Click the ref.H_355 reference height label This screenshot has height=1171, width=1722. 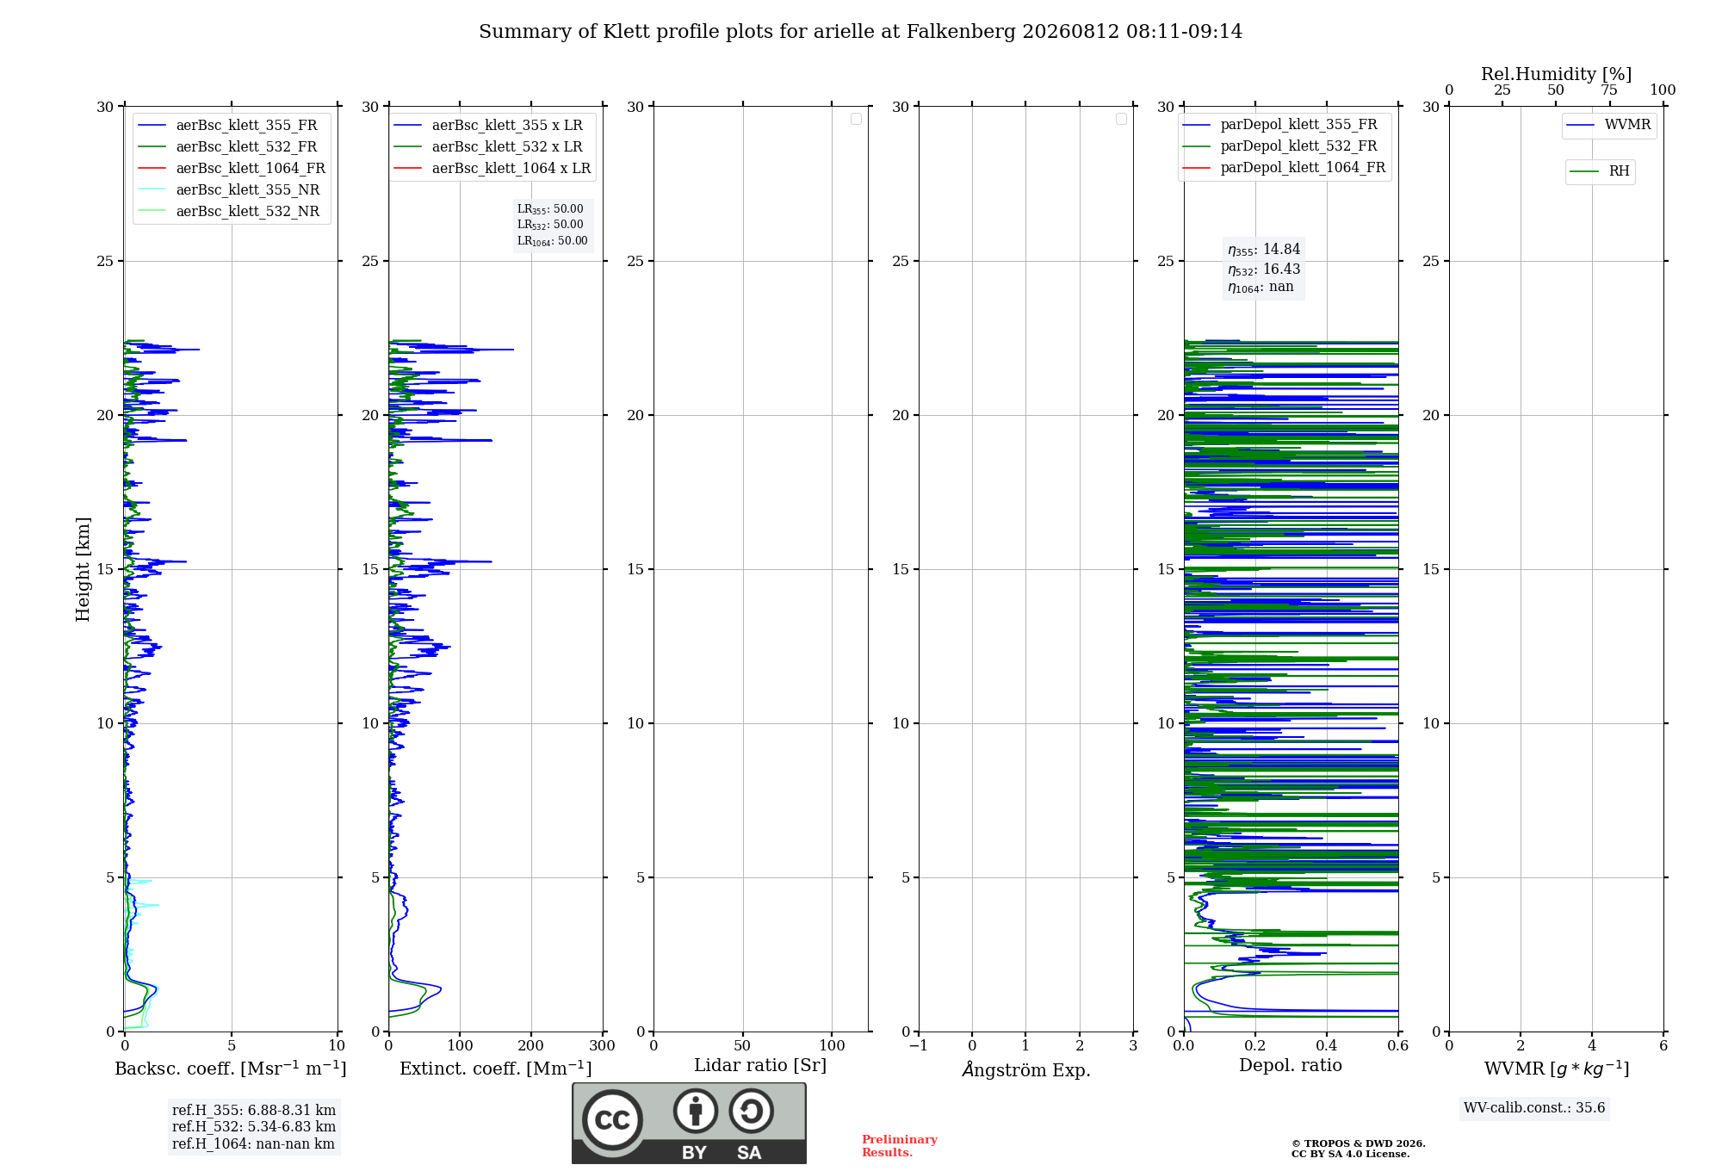pyautogui.click(x=254, y=1110)
